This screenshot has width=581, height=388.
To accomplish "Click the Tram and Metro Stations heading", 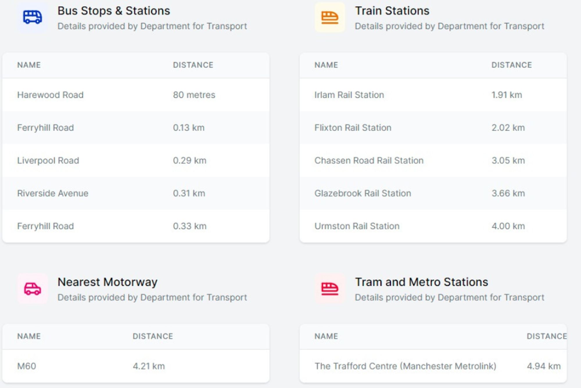I will (x=421, y=282).
